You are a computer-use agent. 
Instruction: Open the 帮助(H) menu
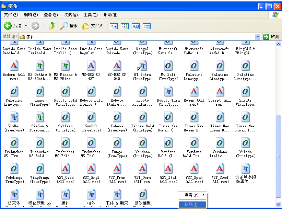pyautogui.click(x=110, y=15)
